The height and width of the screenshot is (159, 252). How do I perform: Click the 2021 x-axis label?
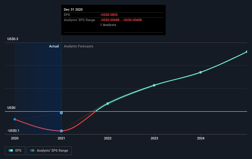[61, 138]
